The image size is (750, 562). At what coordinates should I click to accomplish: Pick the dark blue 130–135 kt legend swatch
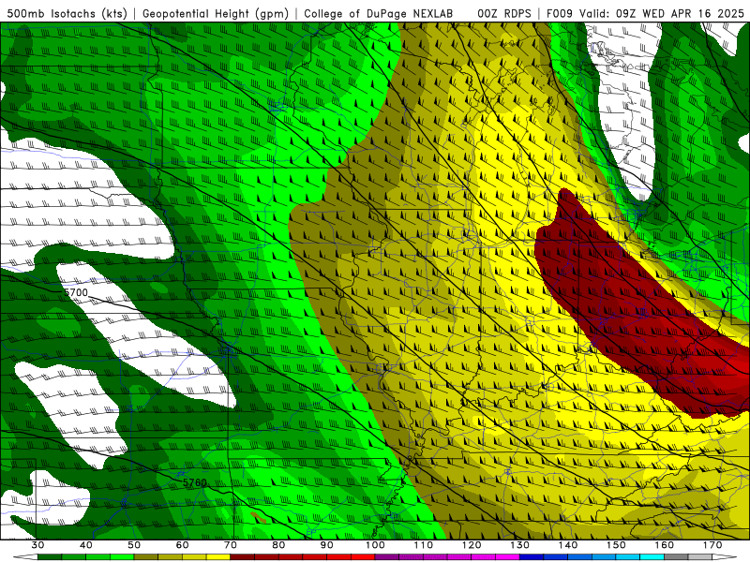532,557
